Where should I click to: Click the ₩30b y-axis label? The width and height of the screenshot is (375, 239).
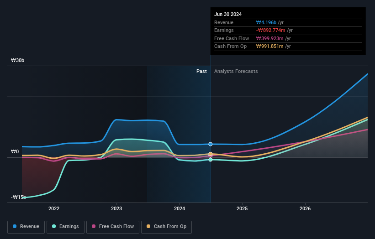17,60
